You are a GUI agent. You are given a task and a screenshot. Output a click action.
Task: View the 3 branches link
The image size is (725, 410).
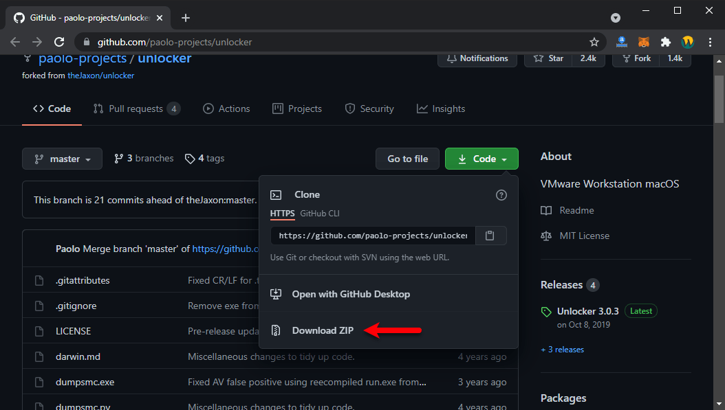click(144, 159)
